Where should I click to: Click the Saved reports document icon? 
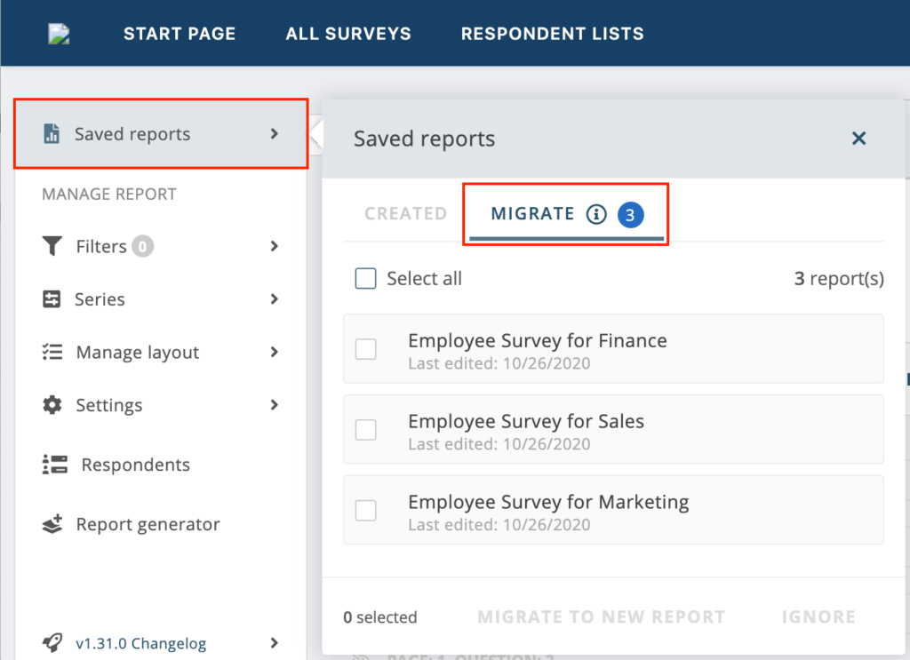click(x=52, y=133)
